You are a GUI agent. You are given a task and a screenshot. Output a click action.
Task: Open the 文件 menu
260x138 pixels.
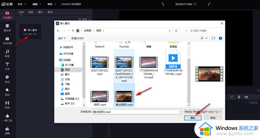coord(21,4)
